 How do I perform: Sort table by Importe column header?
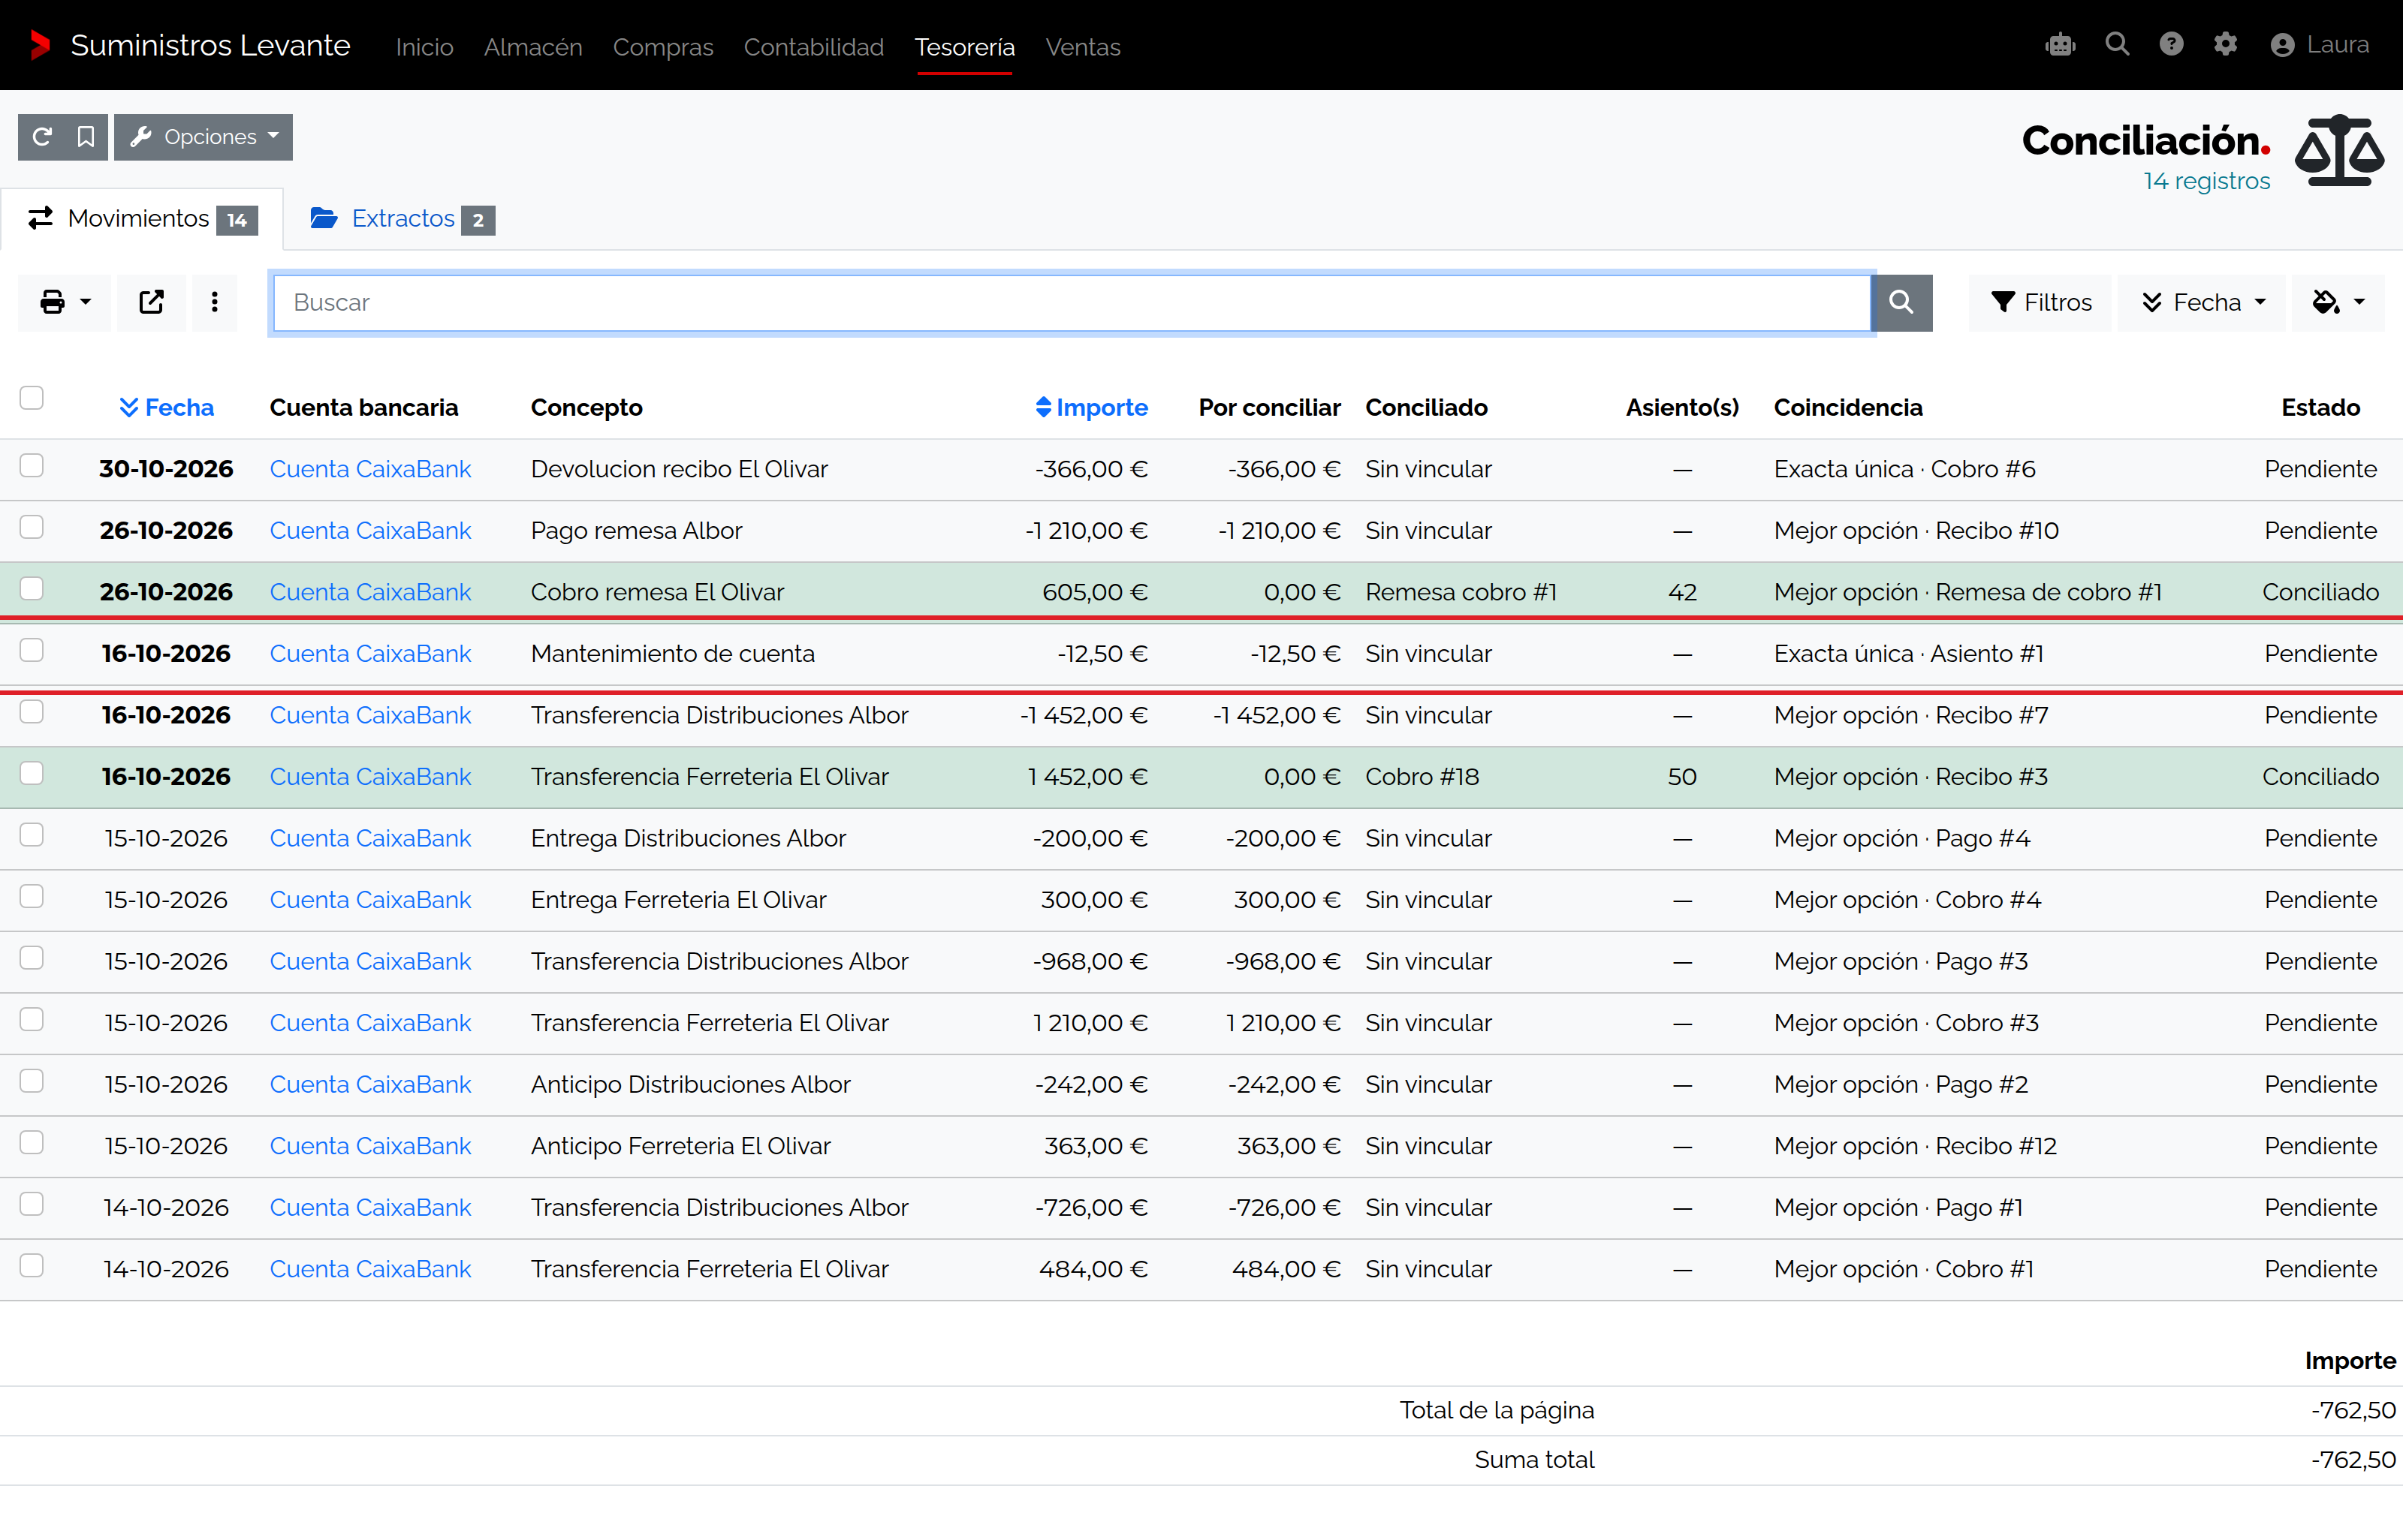pos(1090,408)
